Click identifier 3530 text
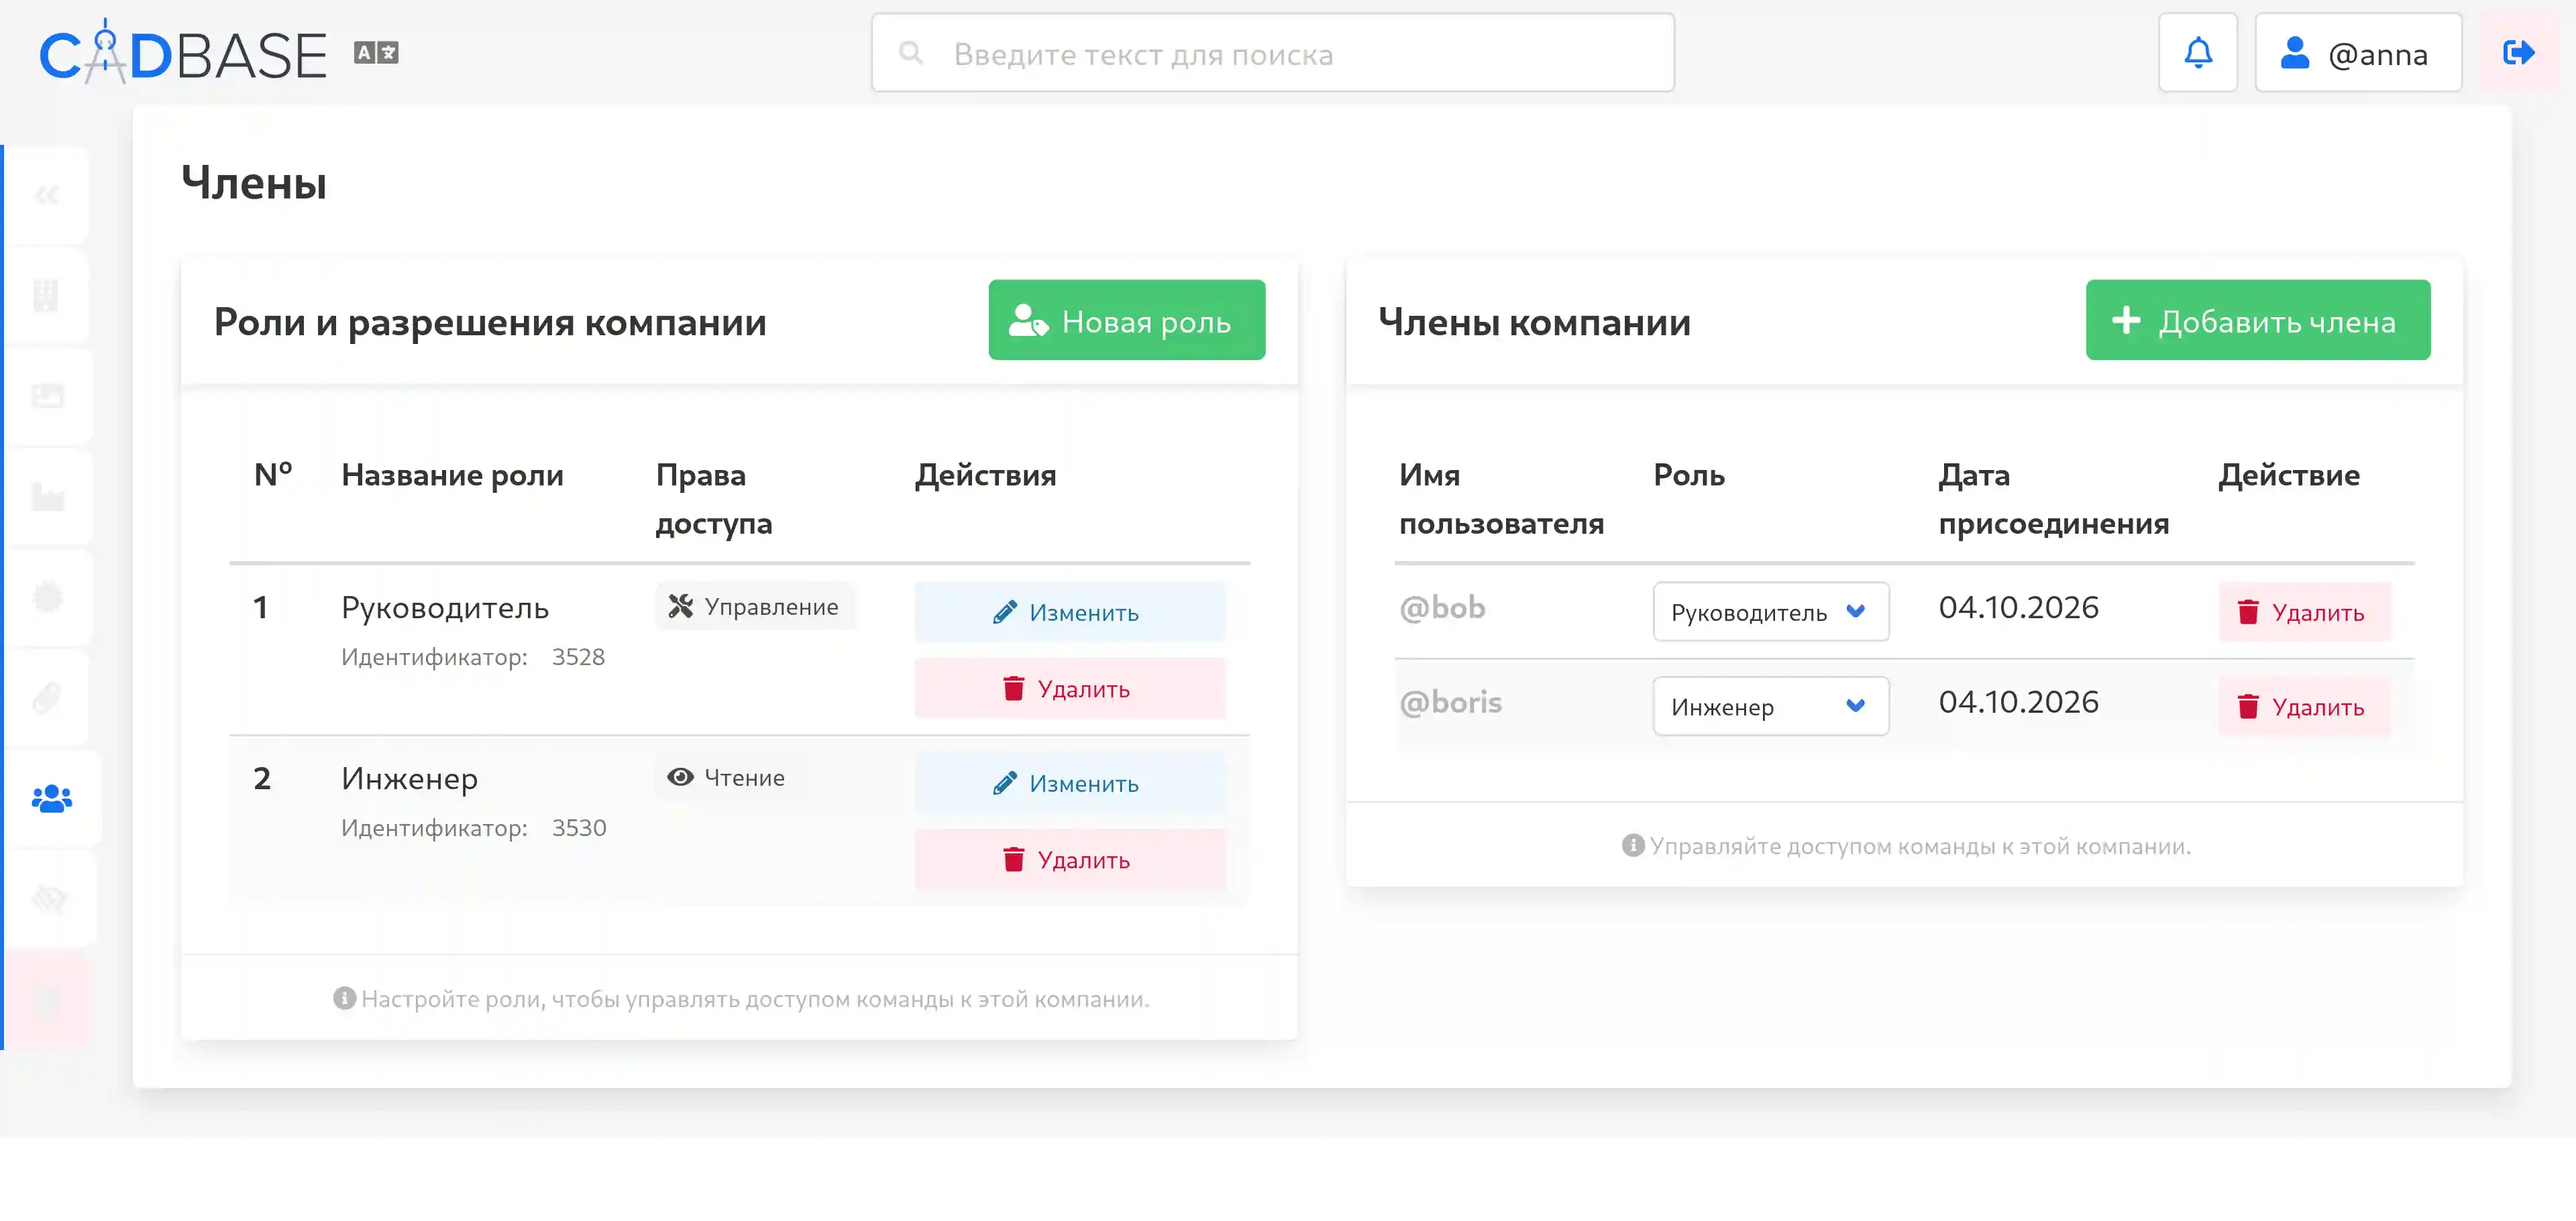The image size is (2576, 1221). (579, 827)
